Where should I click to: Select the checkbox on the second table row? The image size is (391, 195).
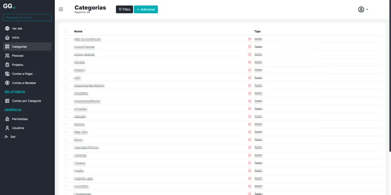pos(66,47)
